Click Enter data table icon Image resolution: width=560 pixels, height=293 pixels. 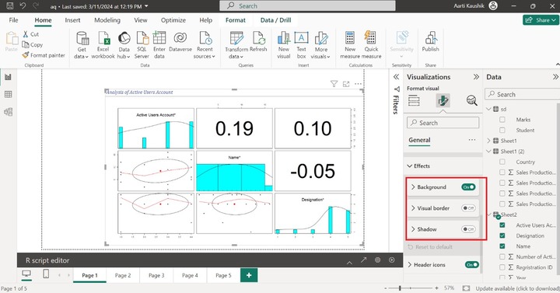159,38
